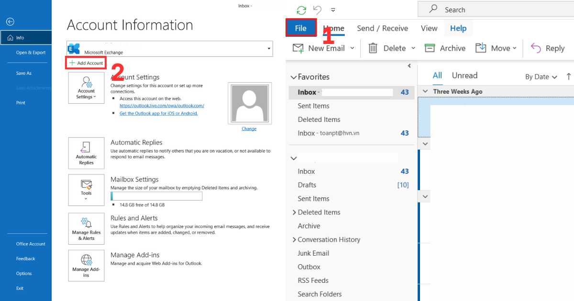574x301 pixels.
Task: Click the Add Account button
Action: (86, 63)
